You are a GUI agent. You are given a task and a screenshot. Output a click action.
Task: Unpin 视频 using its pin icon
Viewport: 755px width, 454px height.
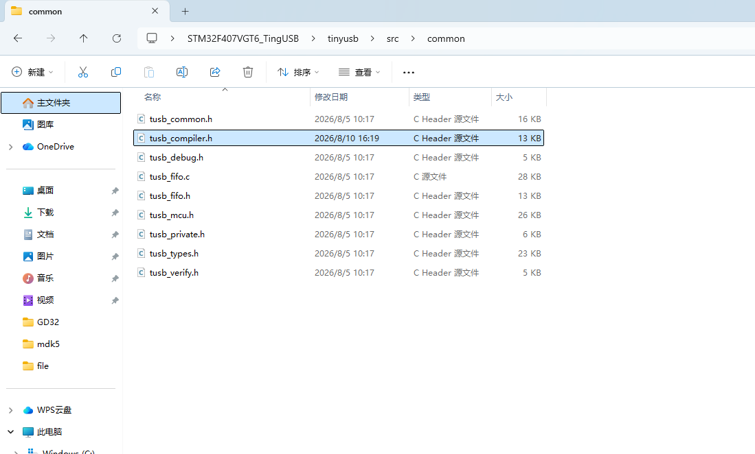[115, 301]
